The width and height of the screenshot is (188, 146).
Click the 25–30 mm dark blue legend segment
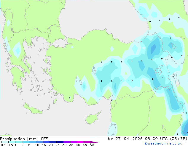click(x=60, y=142)
